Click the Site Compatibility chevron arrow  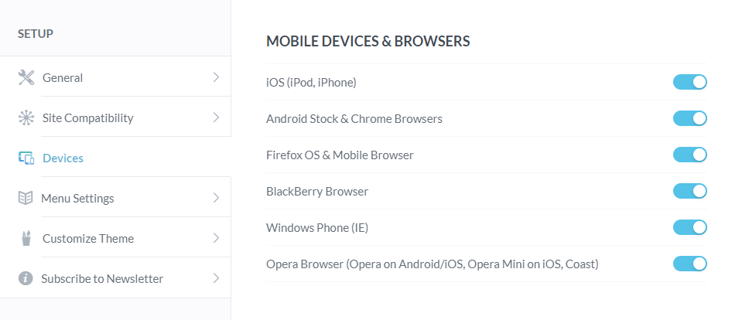pos(217,117)
